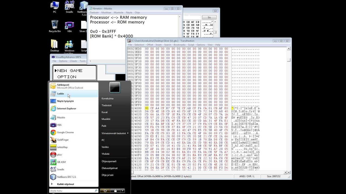Open Pelit games folder

[x=104, y=126]
